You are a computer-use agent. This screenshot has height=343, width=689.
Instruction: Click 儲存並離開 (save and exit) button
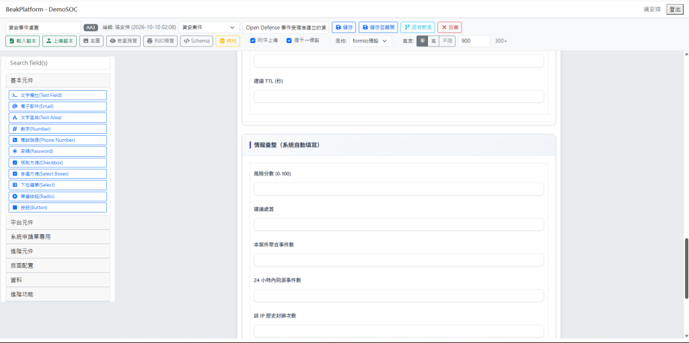378,27
